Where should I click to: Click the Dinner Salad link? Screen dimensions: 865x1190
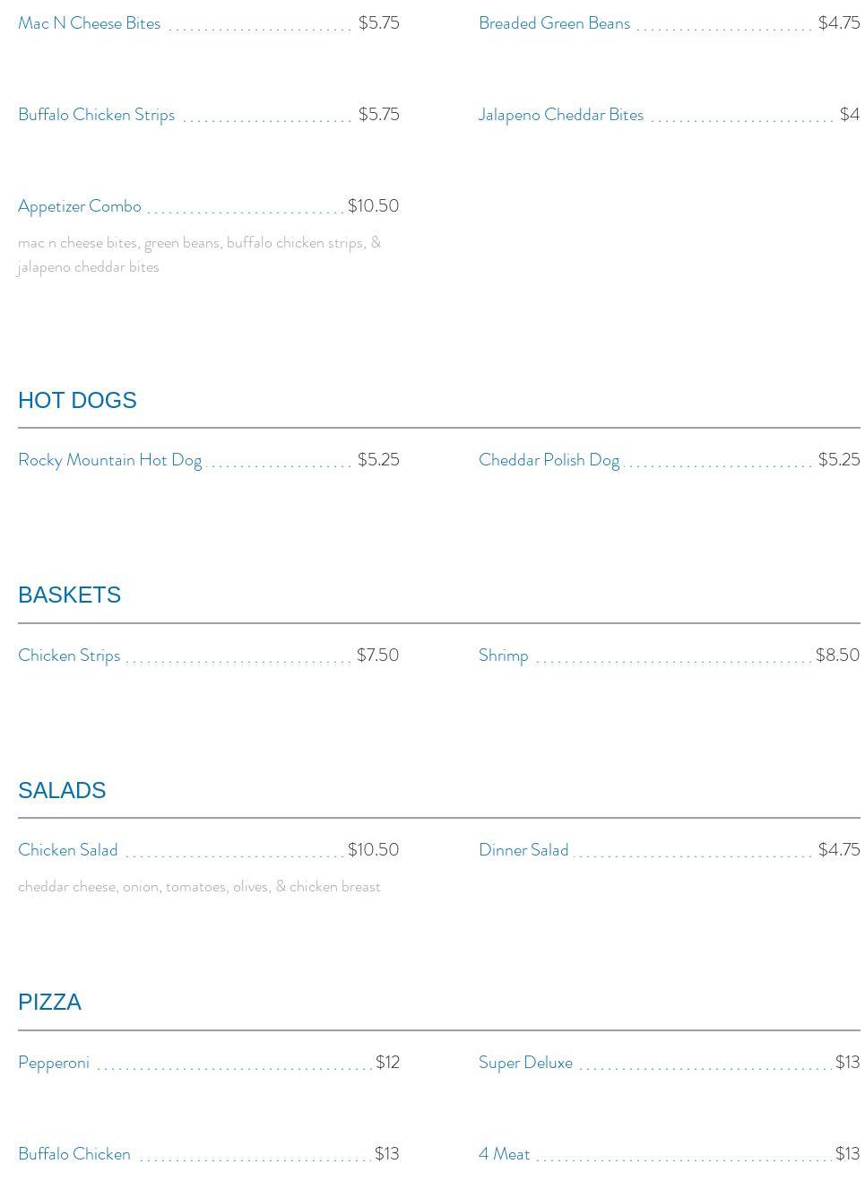(523, 850)
